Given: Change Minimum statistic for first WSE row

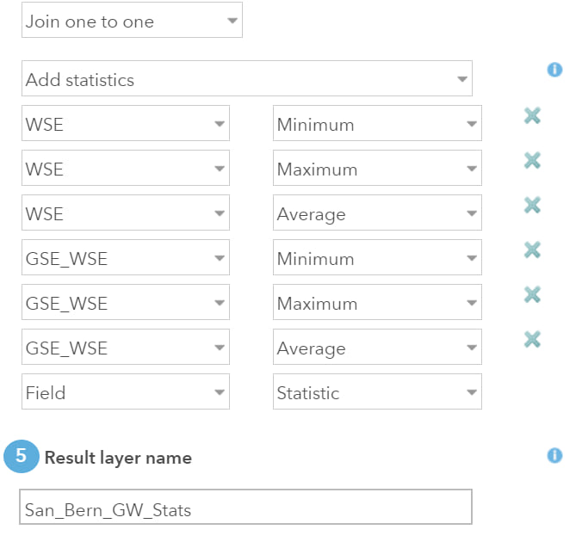Looking at the screenshot, I should point(377,124).
